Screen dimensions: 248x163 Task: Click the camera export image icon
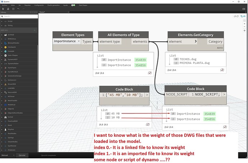244,9
